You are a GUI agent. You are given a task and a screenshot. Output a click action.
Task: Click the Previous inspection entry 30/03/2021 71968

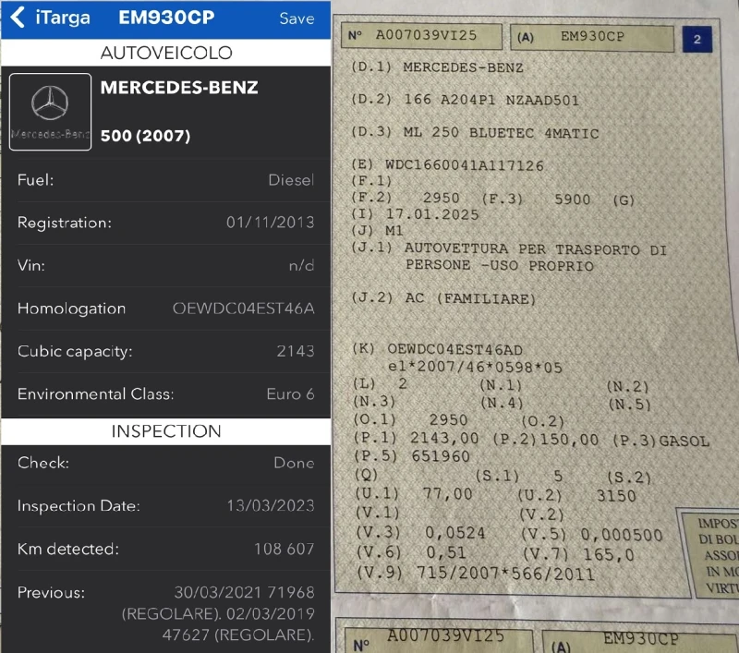(x=244, y=592)
